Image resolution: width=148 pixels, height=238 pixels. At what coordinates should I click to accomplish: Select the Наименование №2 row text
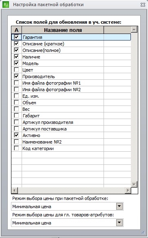(42, 142)
